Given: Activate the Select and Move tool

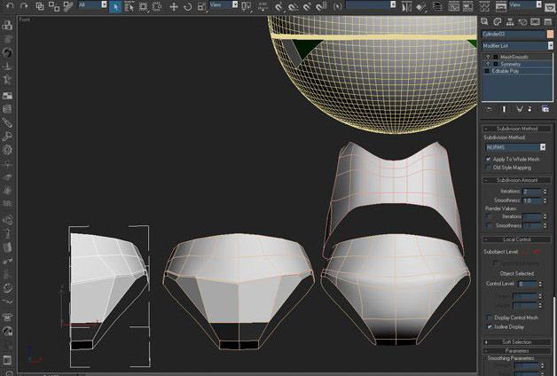Looking at the screenshot, I should 172,6.
